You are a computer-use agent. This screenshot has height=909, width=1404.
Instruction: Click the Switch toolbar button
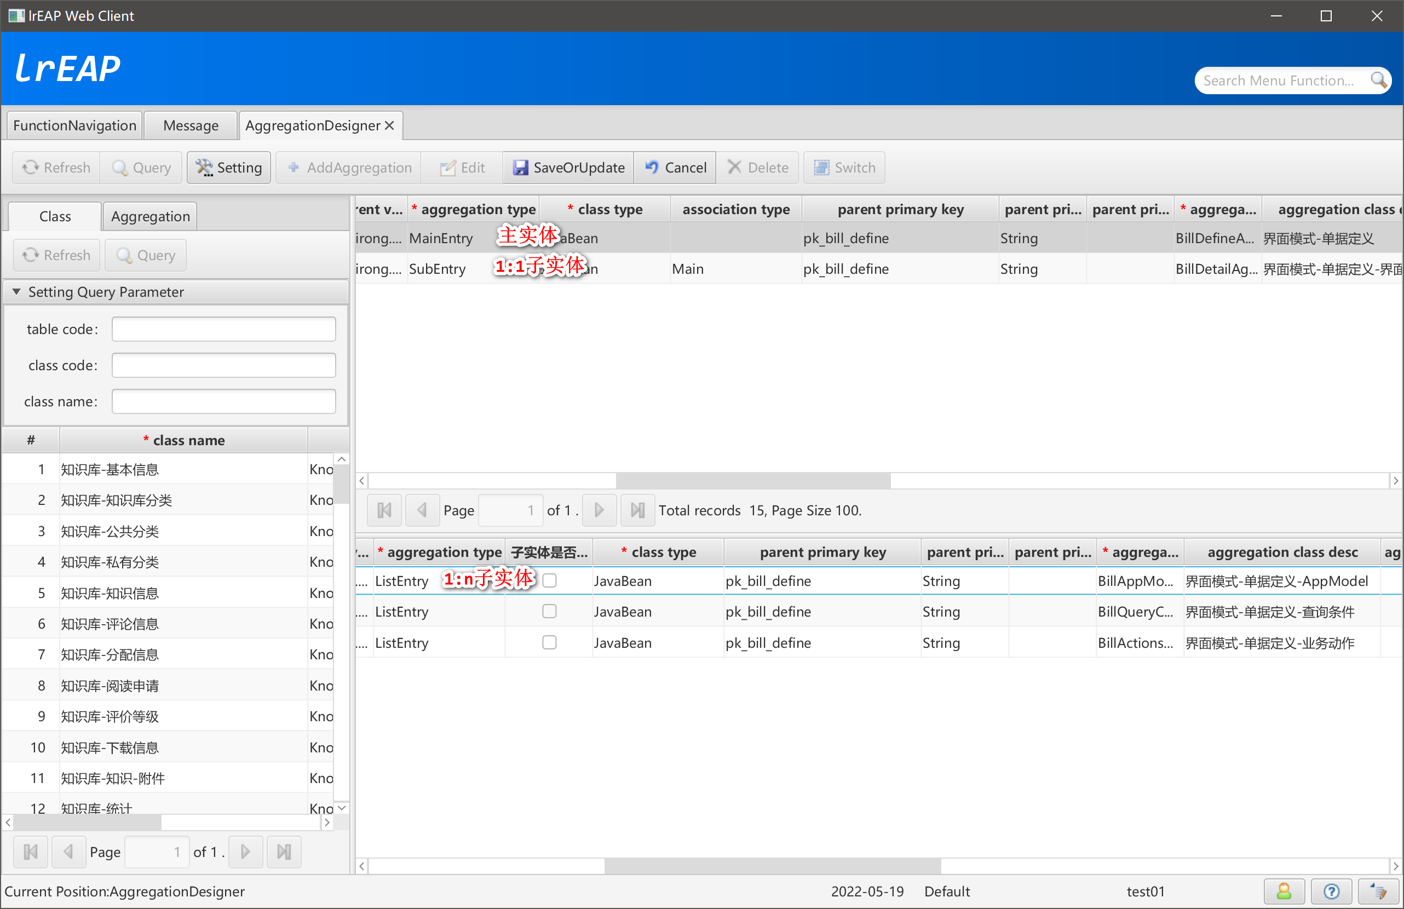pos(844,168)
